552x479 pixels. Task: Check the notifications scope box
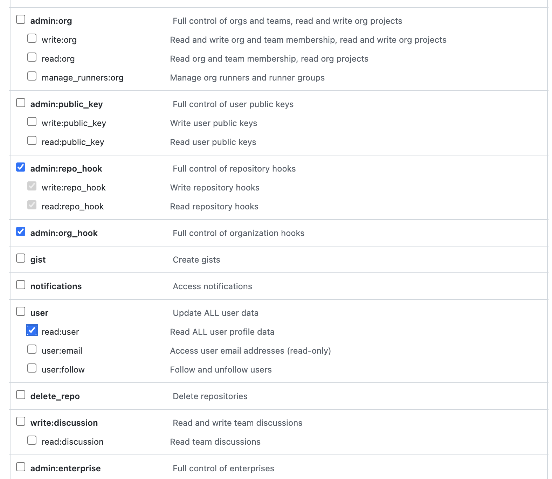[21, 285]
